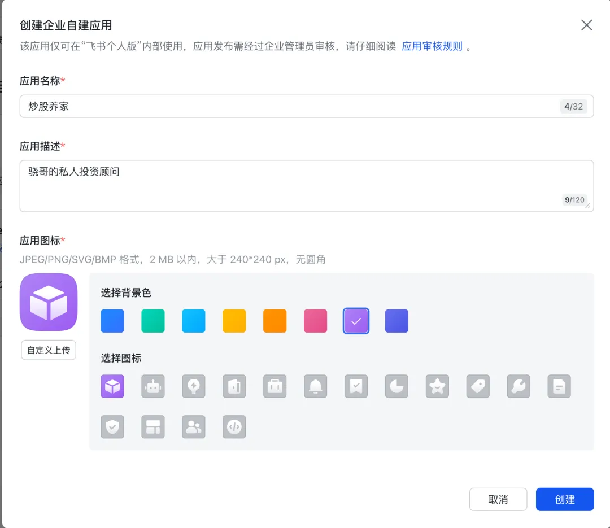Choose the green background color
The height and width of the screenshot is (528, 610).
coord(153,321)
